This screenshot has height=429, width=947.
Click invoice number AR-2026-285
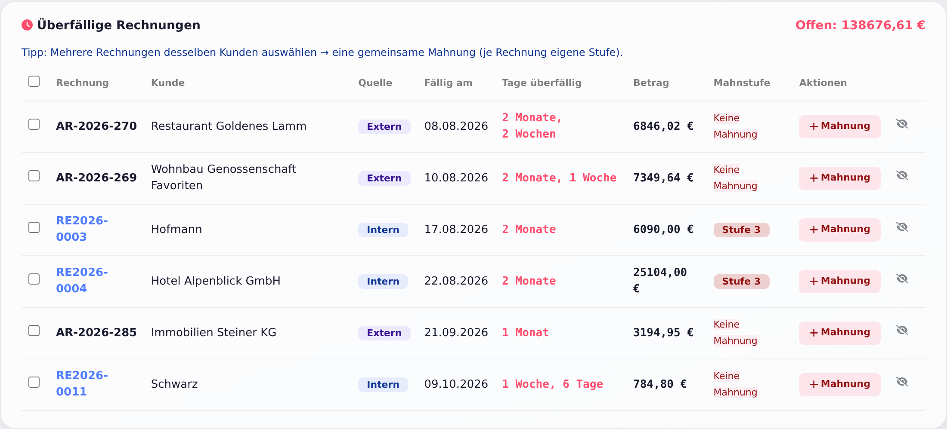coord(96,332)
